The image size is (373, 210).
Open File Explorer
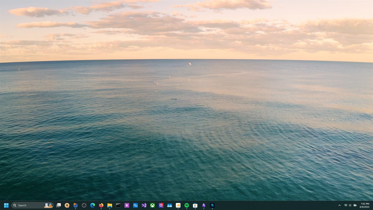point(110,205)
